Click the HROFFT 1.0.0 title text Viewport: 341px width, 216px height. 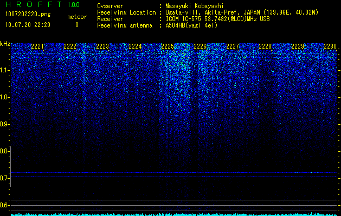tap(43, 4)
